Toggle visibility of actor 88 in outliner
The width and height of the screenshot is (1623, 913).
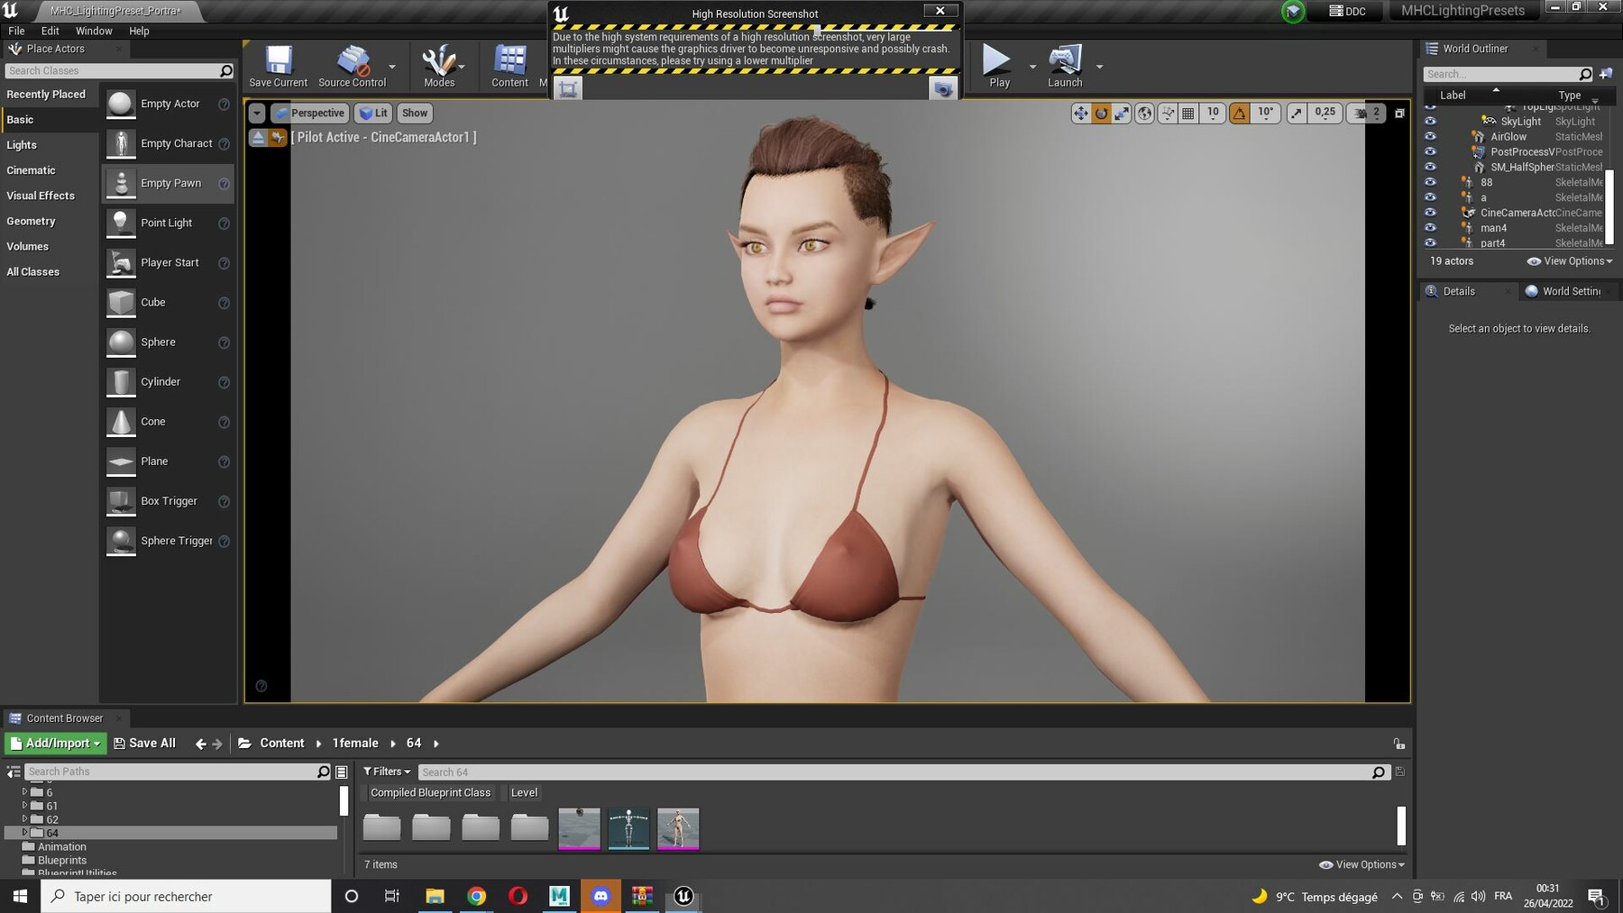pyautogui.click(x=1430, y=182)
